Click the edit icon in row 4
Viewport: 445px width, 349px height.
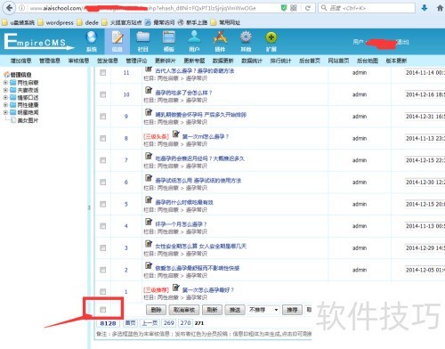pos(149,222)
